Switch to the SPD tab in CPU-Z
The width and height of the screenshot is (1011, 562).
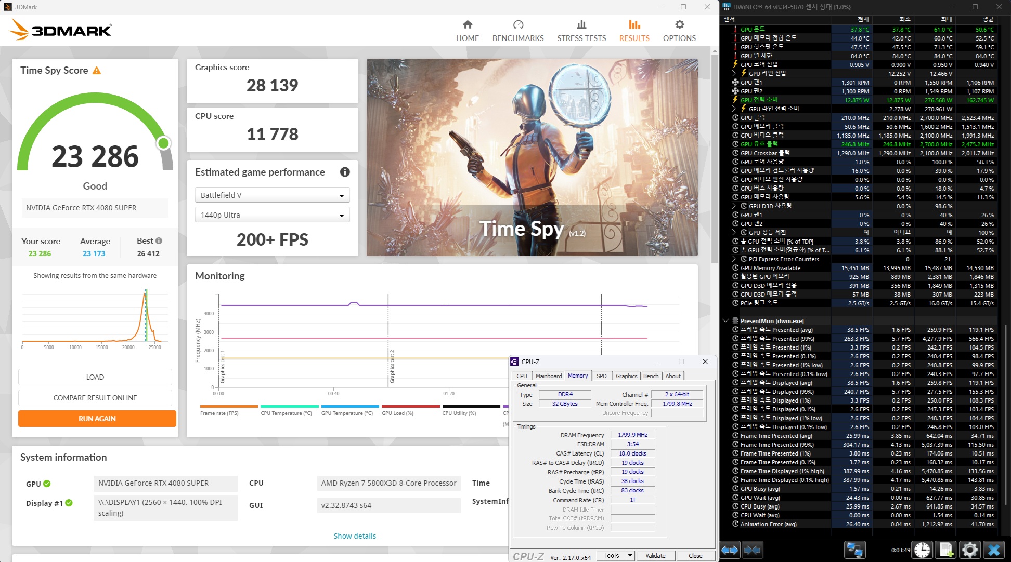[x=601, y=376]
